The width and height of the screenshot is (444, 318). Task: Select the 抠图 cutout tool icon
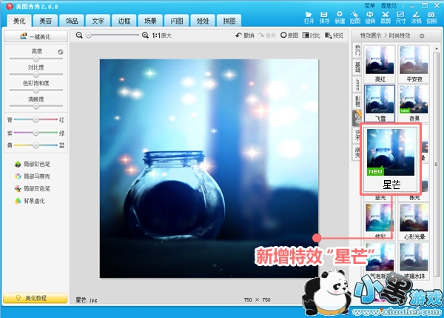tap(354, 17)
